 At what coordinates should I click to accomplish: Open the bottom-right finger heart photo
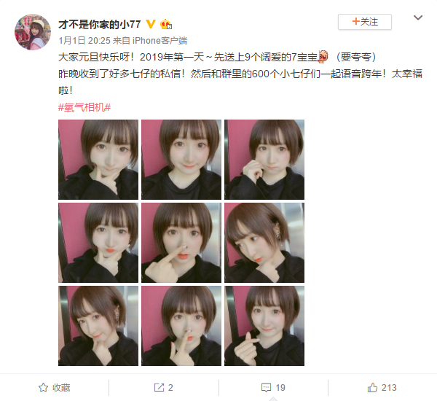264,326
